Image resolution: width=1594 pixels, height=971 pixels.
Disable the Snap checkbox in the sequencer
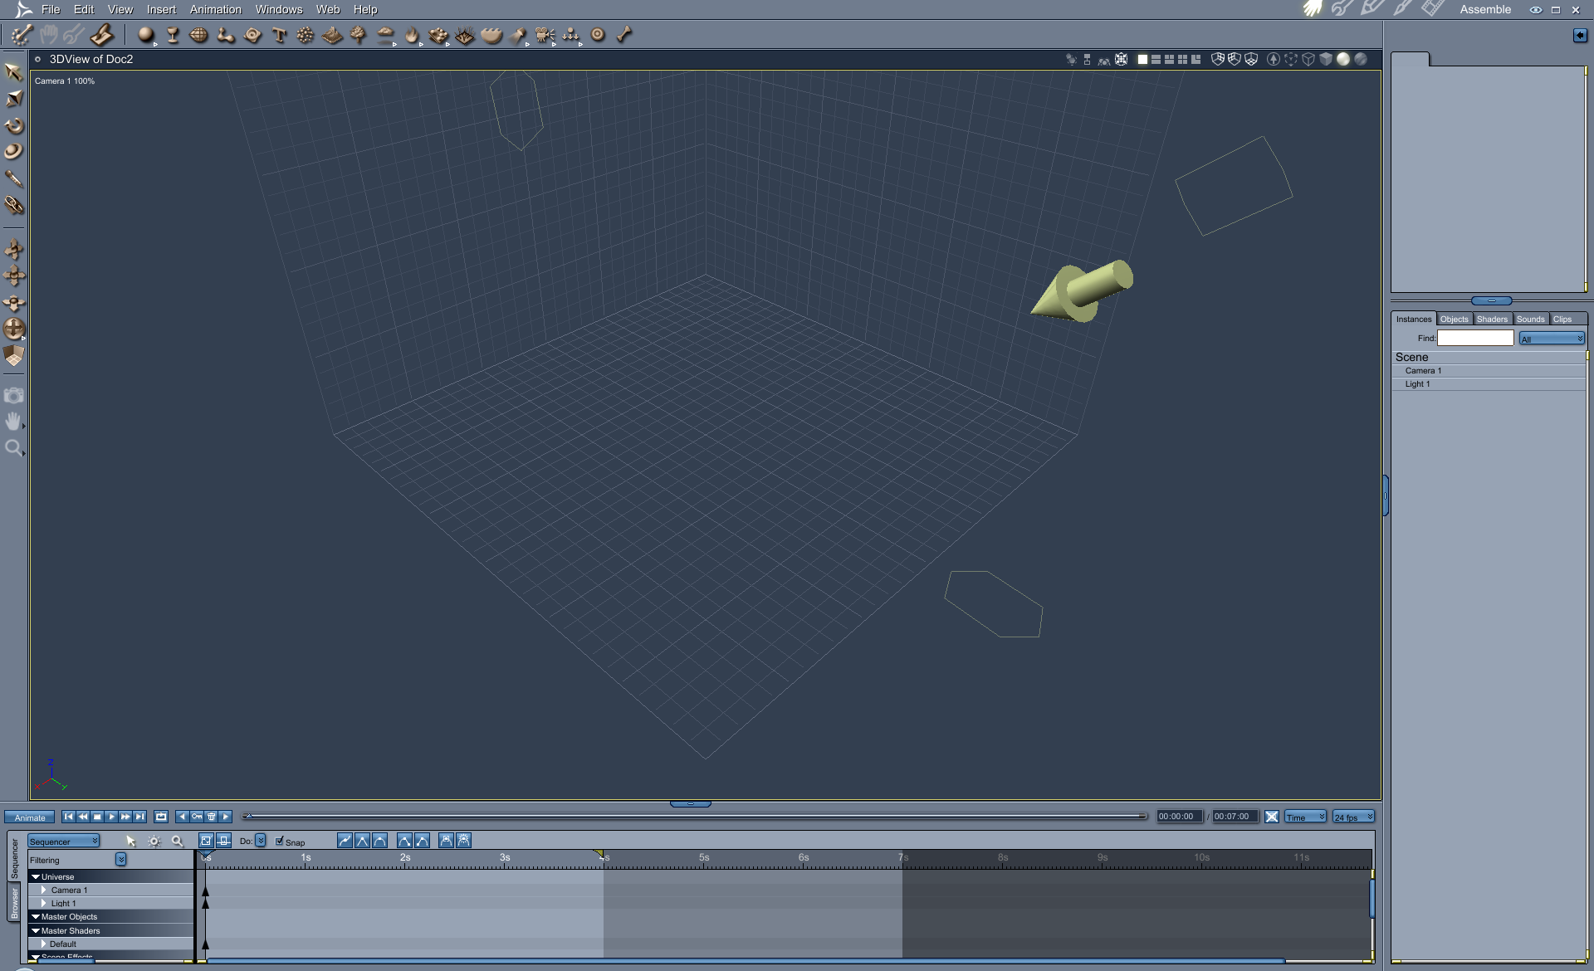coord(281,842)
